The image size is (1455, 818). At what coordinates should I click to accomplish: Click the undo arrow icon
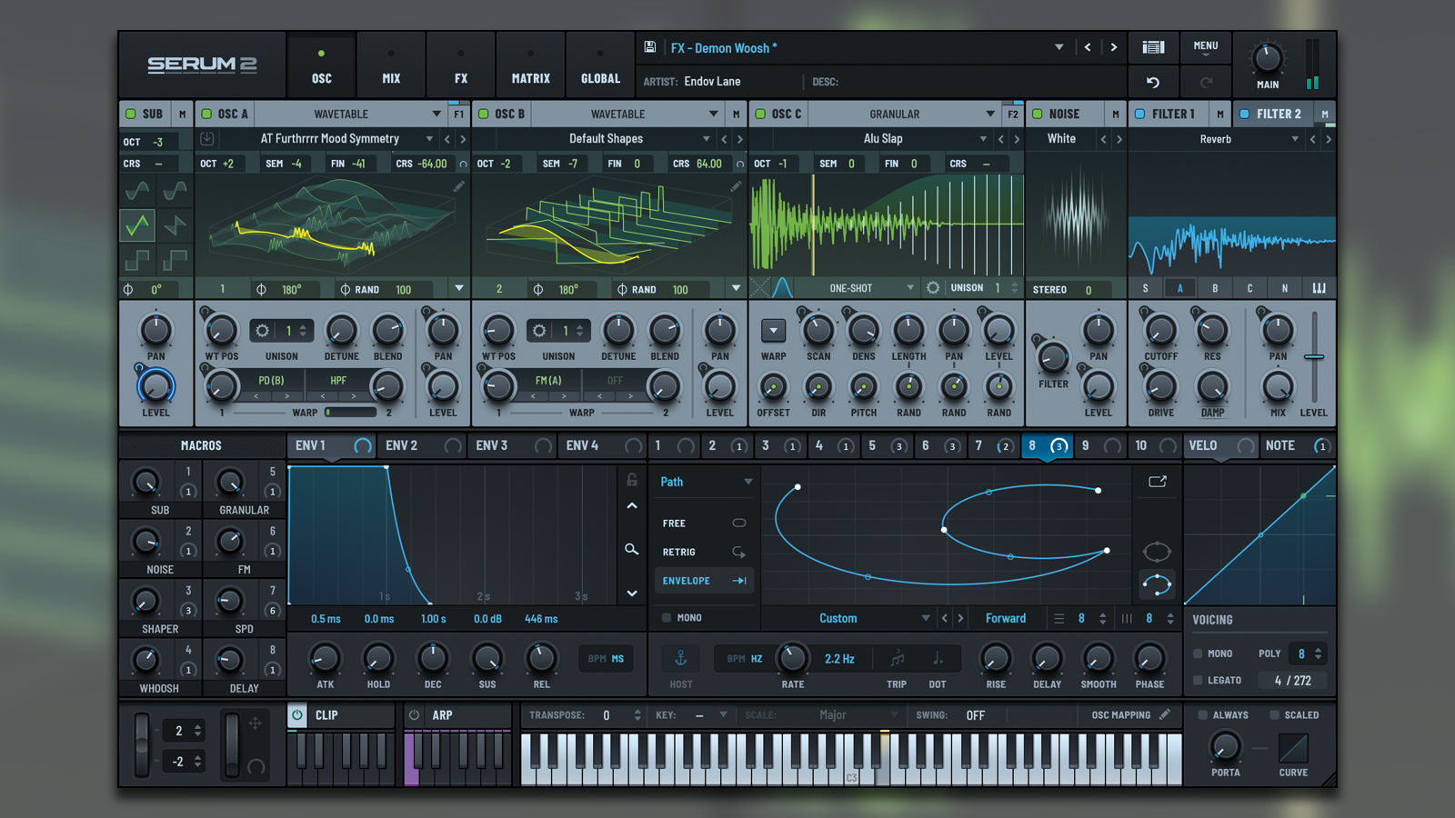pyautogui.click(x=1152, y=82)
